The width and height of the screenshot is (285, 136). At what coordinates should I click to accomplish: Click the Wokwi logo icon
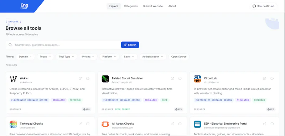tap(13, 79)
